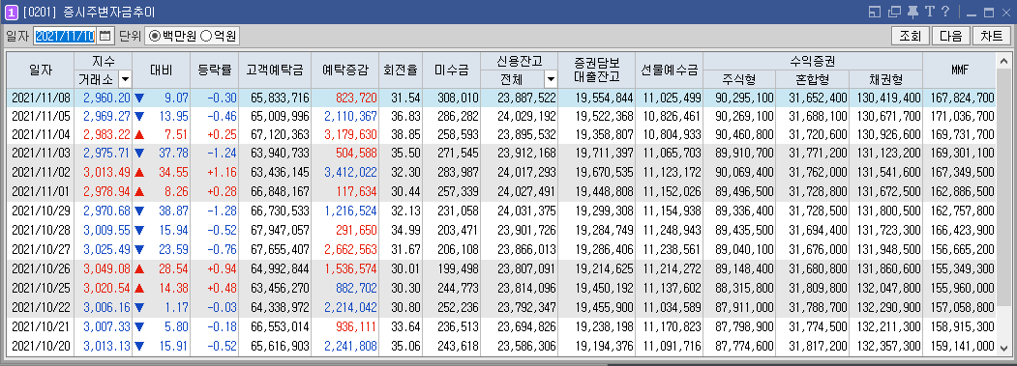The height and width of the screenshot is (366, 1017).
Task: Click index value 3,049.08
Action: (x=107, y=268)
